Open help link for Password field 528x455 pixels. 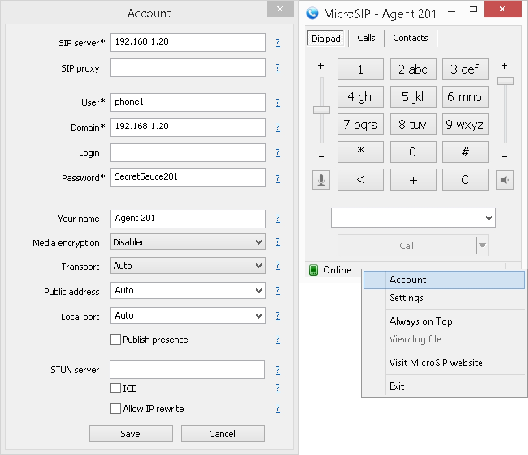[278, 178]
